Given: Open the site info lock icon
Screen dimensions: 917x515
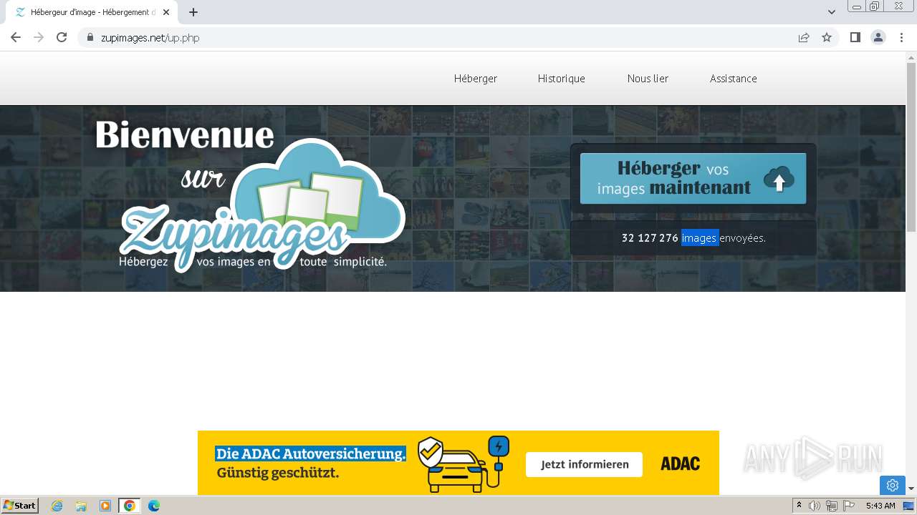Looking at the screenshot, I should (x=90, y=38).
